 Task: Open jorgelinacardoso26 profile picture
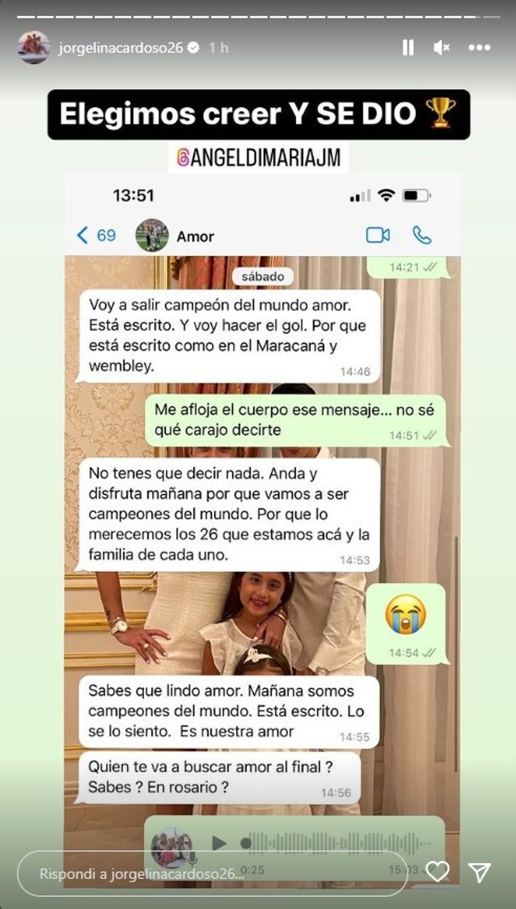[x=34, y=47]
